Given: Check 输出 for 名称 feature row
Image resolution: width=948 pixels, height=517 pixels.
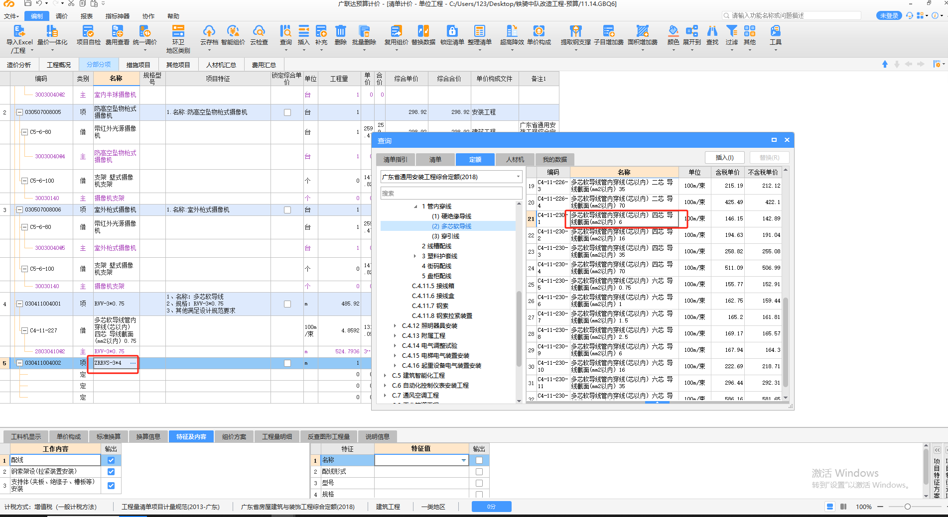Looking at the screenshot, I should pos(479,460).
